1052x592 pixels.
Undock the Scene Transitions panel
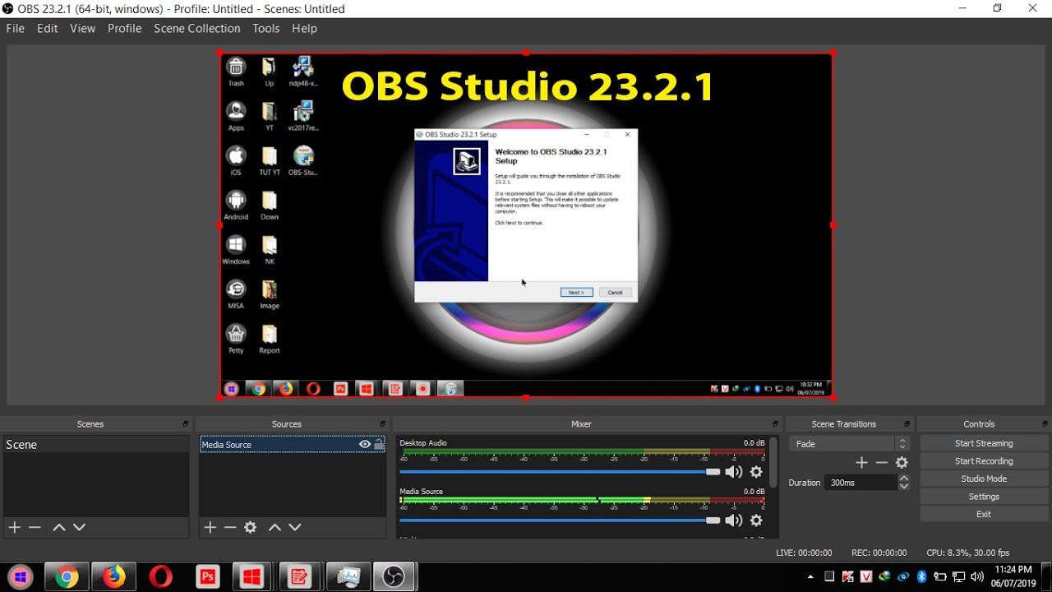click(907, 424)
